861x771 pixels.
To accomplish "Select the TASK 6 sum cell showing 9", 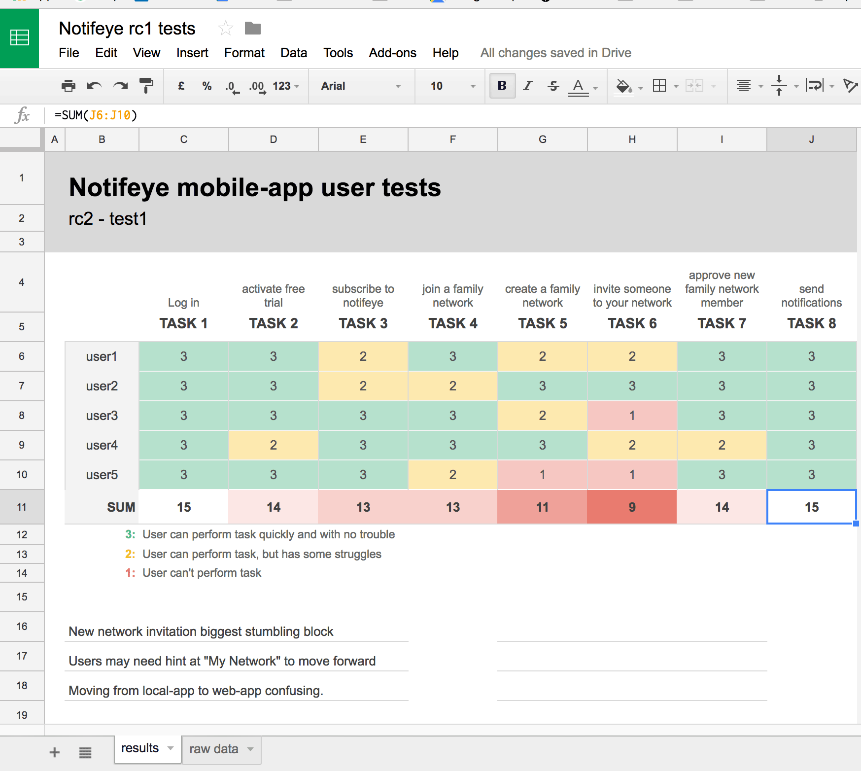I will point(632,507).
